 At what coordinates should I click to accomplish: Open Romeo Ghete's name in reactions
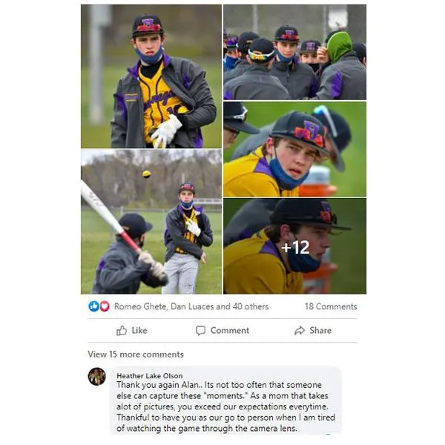pyautogui.click(x=140, y=306)
